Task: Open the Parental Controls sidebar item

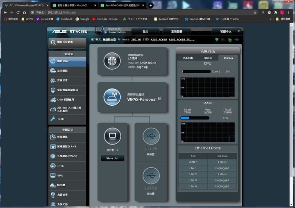Action: tap(67, 90)
